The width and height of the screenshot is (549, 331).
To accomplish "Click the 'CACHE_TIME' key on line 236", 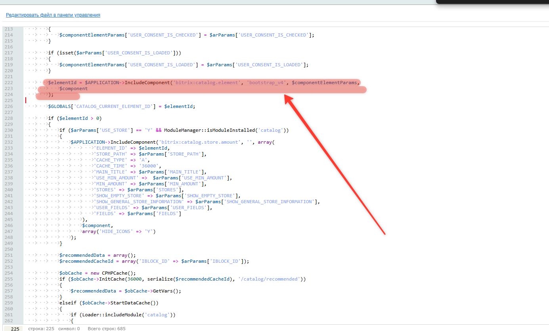I will (109, 166).
